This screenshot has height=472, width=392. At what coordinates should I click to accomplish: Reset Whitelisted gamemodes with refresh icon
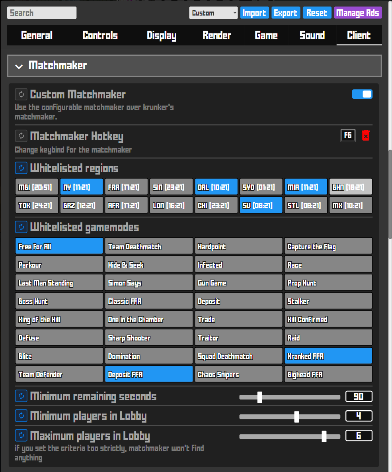click(x=21, y=227)
